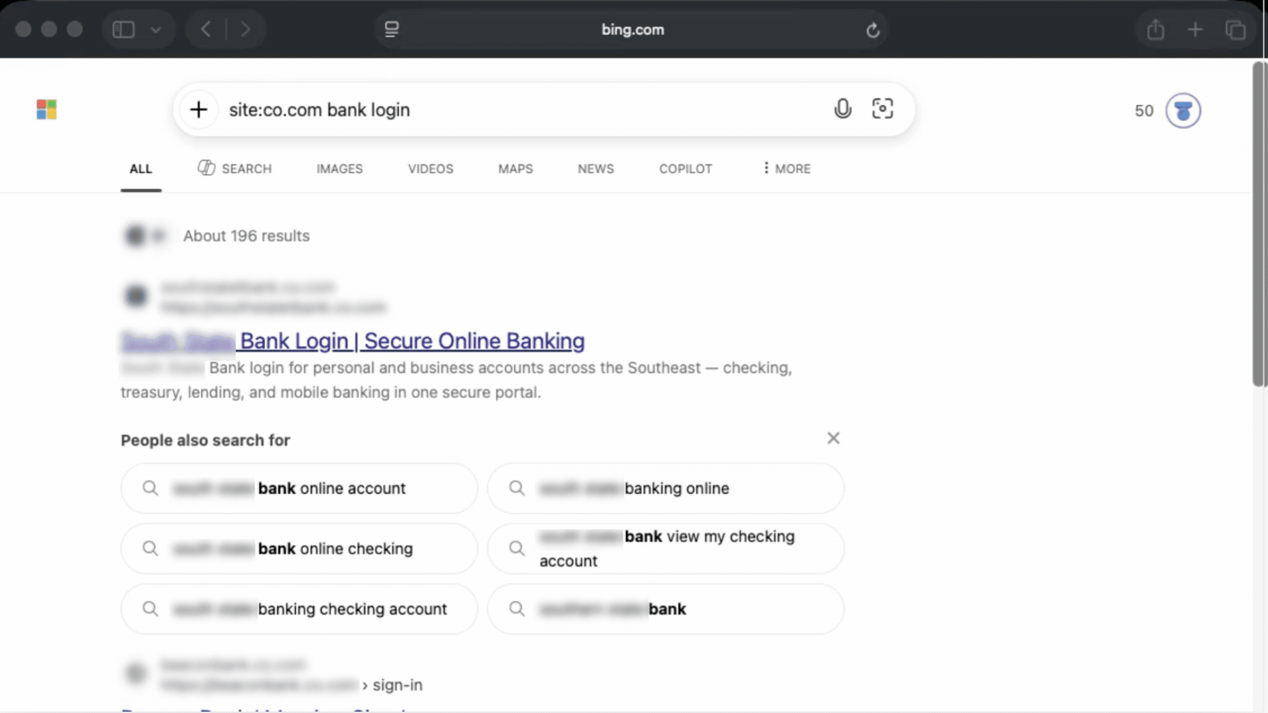The image size is (1268, 713).
Task: Click the plus icon in search box
Action: [199, 110]
